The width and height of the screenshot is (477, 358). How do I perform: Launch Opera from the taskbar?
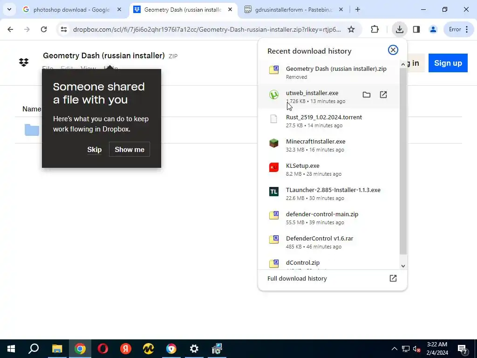pyautogui.click(x=103, y=349)
